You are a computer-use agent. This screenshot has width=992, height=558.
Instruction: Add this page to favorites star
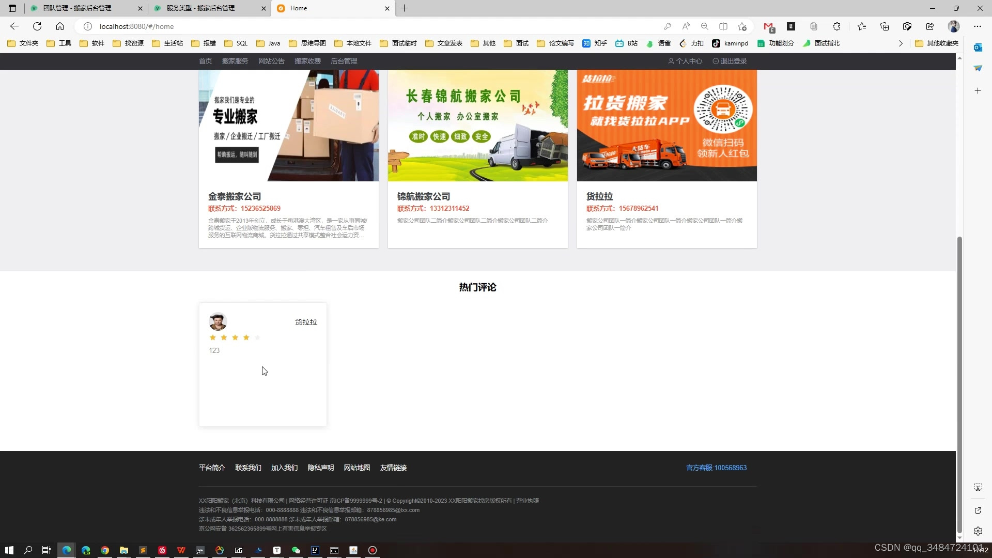pyautogui.click(x=742, y=26)
